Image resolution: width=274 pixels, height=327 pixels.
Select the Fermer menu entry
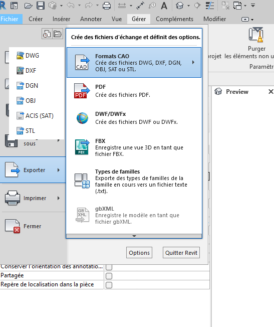[x=33, y=226]
